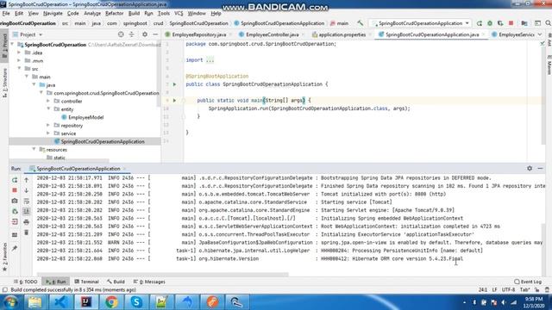Open the Build tool window
This screenshot has height=310, width=552.
pyautogui.click(x=116, y=282)
